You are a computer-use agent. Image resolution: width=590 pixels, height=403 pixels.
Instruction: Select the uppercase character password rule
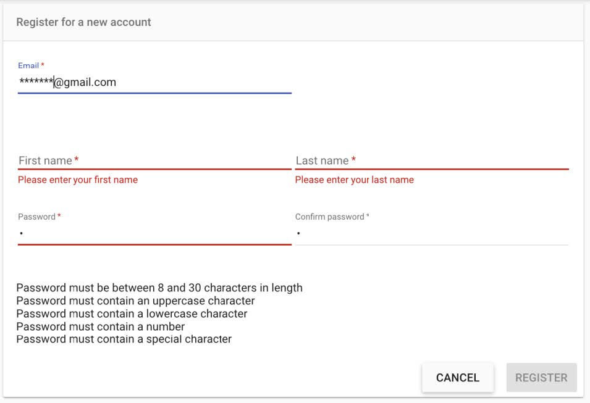point(135,301)
